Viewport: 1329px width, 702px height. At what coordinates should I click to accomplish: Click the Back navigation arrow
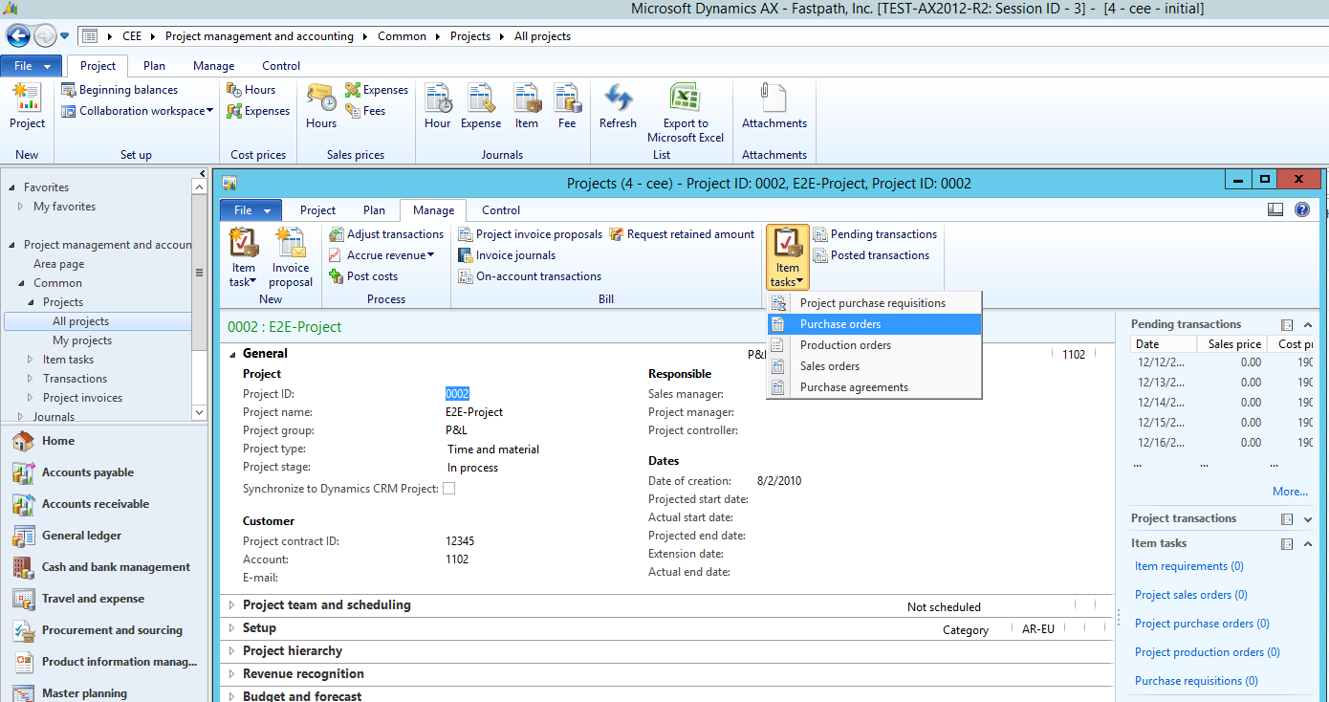[x=18, y=36]
